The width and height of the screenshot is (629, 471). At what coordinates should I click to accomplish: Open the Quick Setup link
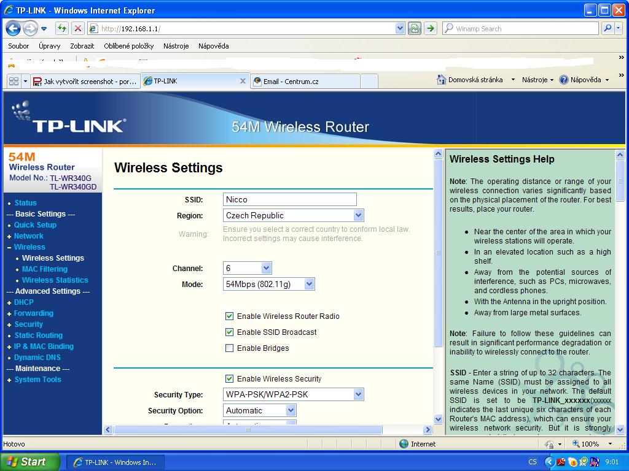coord(35,224)
